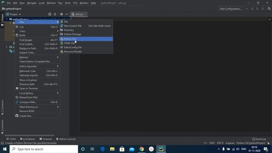Click Add Configuration button
The image size is (272, 153).
[x=230, y=8]
